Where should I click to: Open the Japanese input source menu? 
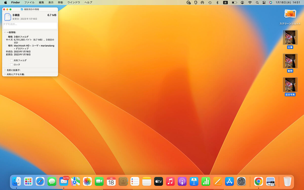(x=225, y=3)
